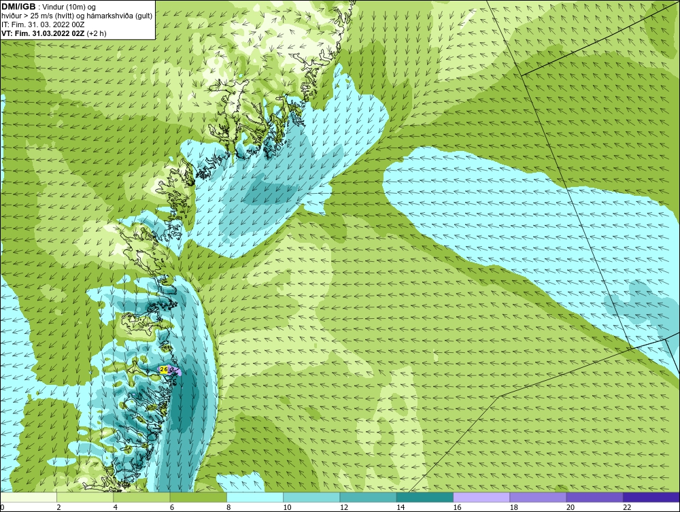This screenshot has height=512, width=680.
Task: Click the 0–2 m/s legend color
Action: pos(28,497)
